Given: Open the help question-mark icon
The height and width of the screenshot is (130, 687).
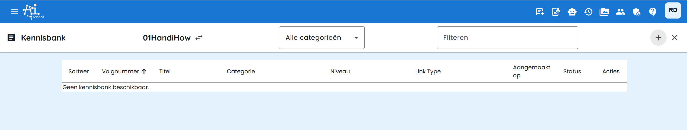Looking at the screenshot, I should [x=653, y=12].
